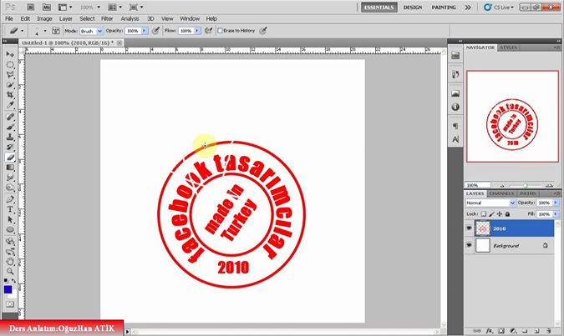This screenshot has width=564, height=336.
Task: Select the Elliptical Marquee tool
Action: (x=10, y=65)
